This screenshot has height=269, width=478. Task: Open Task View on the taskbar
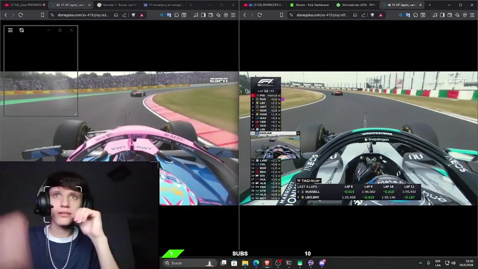coord(223,263)
